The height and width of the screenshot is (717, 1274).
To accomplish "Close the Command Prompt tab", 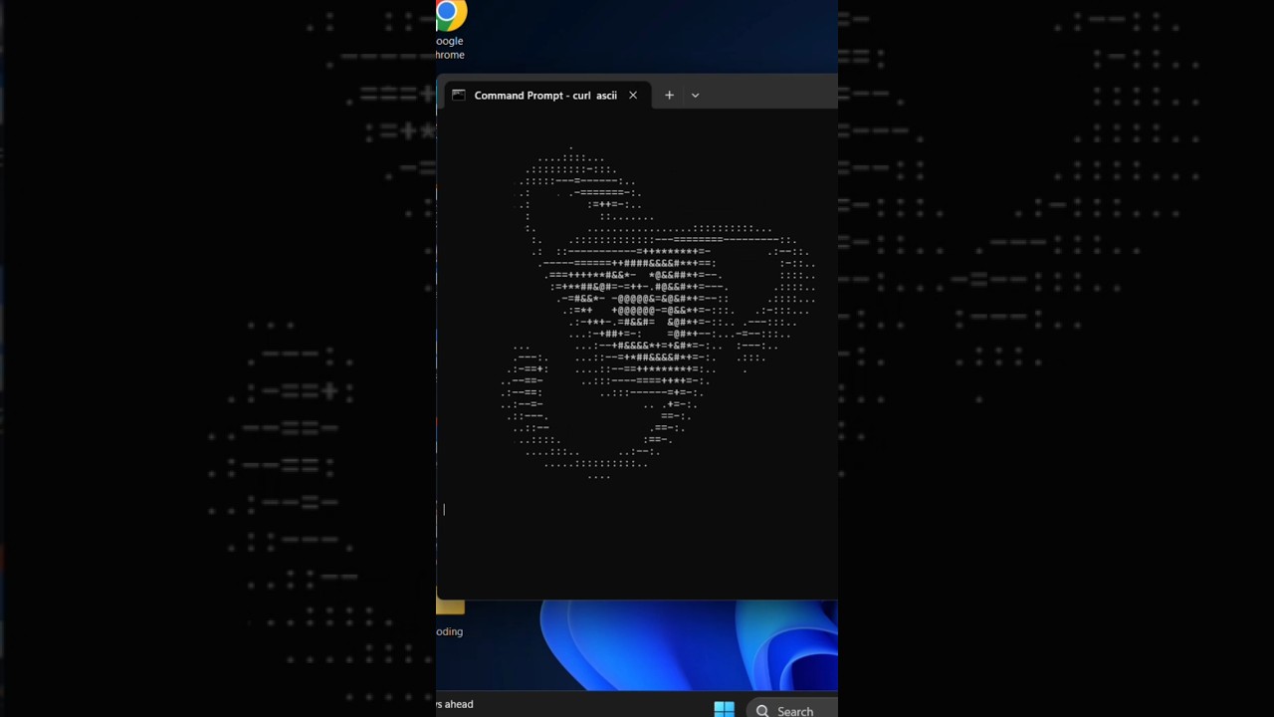I will tap(633, 96).
